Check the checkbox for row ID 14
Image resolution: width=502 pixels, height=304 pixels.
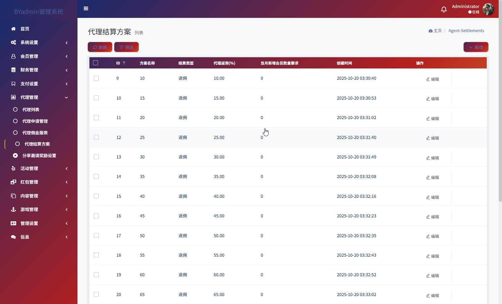[96, 177]
